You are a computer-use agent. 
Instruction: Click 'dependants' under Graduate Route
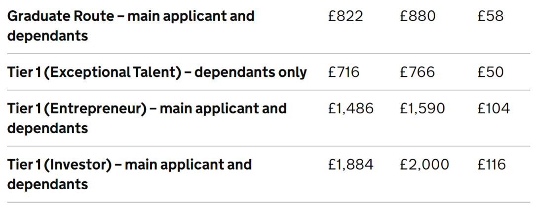tap(47, 35)
